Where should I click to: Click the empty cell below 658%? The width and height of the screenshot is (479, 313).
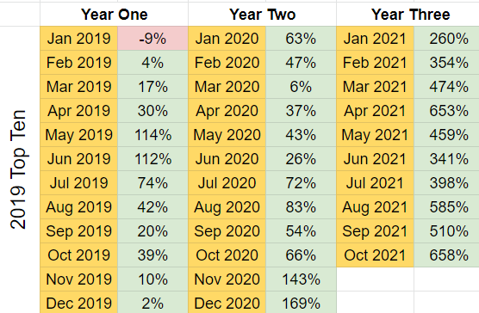pyautogui.click(x=446, y=279)
